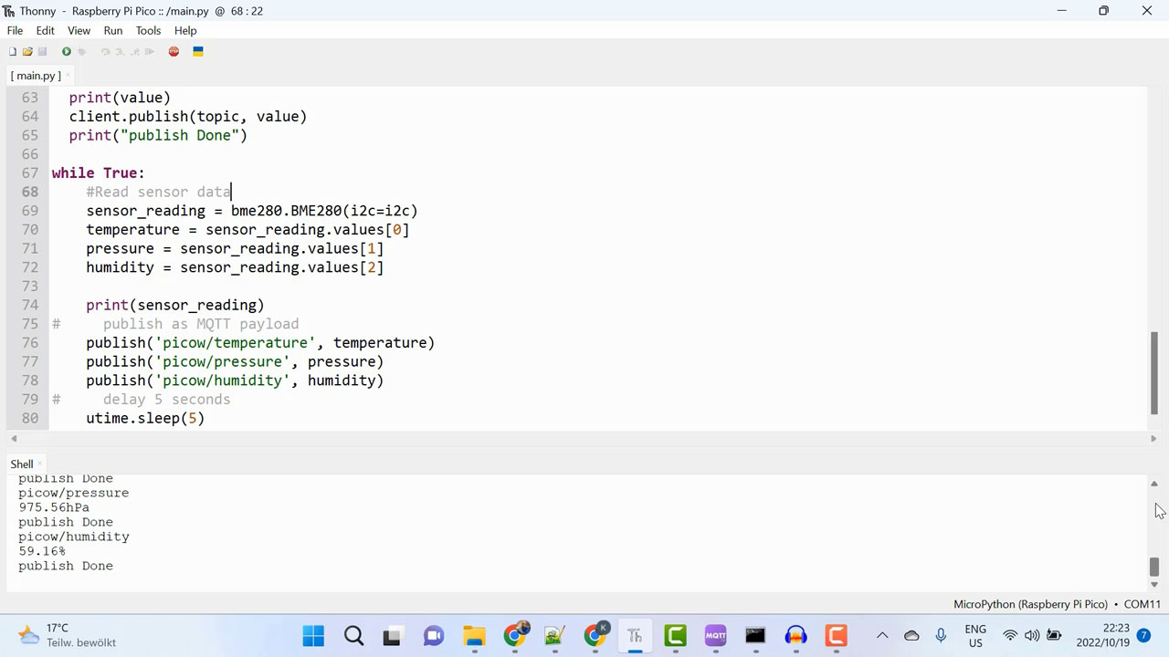Open the Windows Start menu

pos(313,635)
